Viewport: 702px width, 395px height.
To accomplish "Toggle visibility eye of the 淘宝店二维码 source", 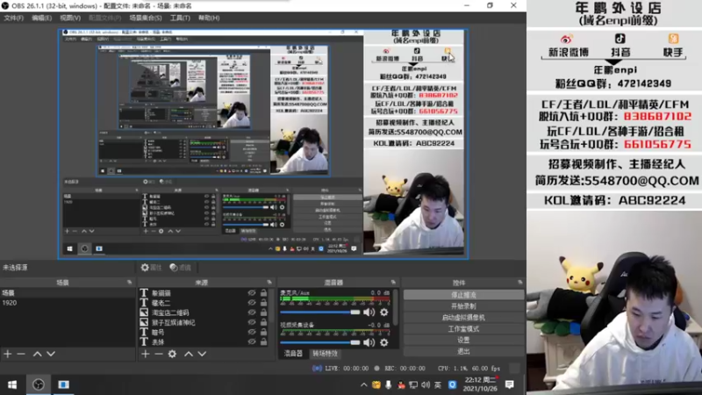I will coord(252,312).
